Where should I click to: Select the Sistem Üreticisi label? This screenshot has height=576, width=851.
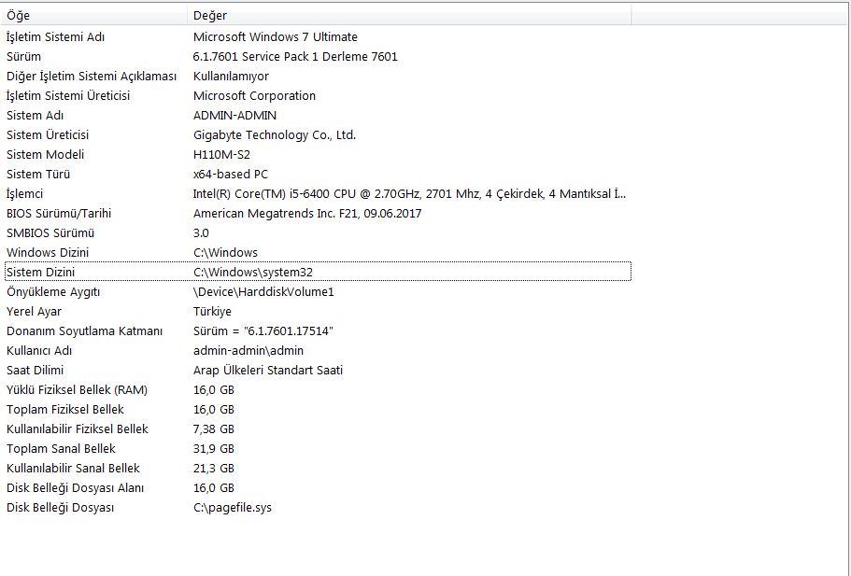point(48,135)
